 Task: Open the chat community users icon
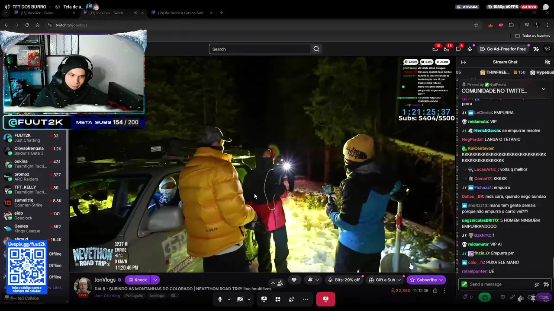[x=547, y=62]
